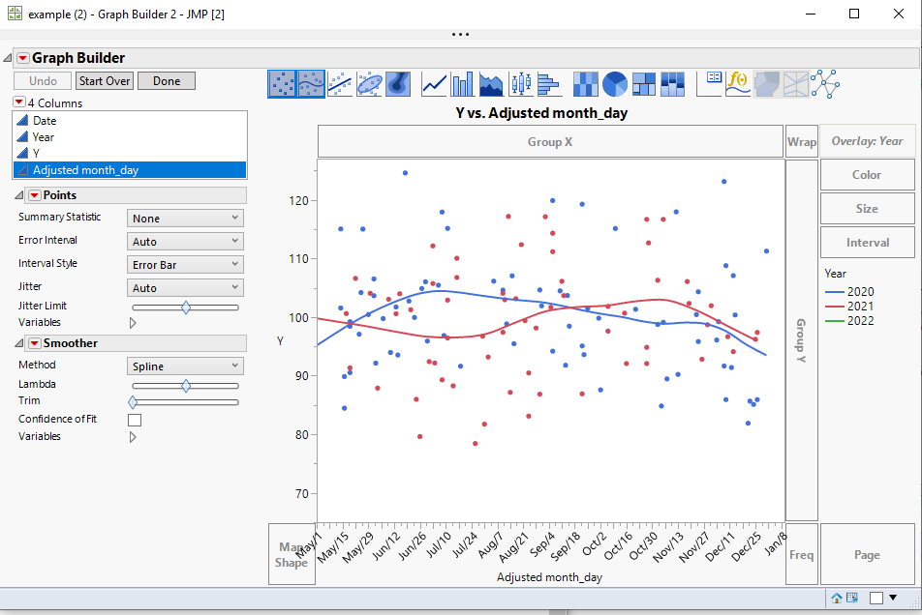Select the Treemap element icon
Image resolution: width=922 pixels, height=615 pixels.
pos(644,84)
